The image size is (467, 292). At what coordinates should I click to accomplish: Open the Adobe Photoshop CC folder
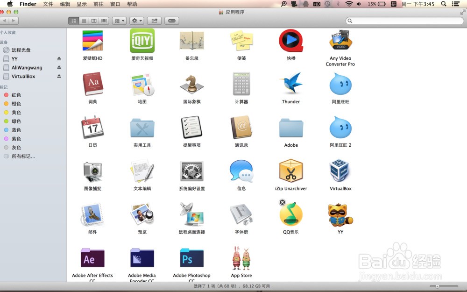click(192, 258)
